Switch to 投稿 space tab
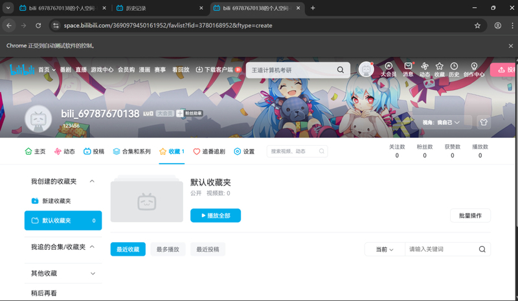Image resolution: width=518 pixels, height=301 pixels. pyautogui.click(x=94, y=151)
